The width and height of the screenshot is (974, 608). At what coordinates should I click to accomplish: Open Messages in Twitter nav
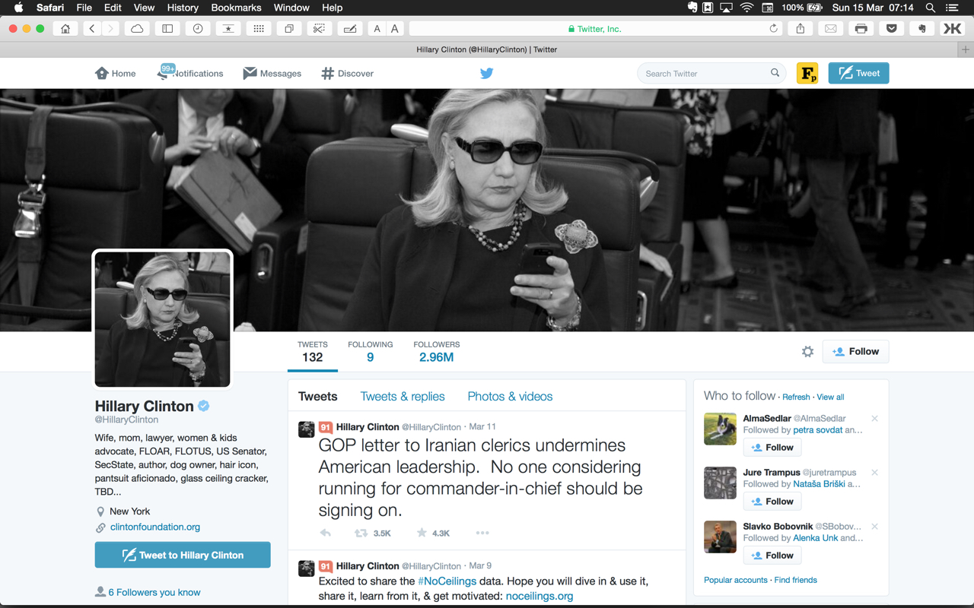pyautogui.click(x=272, y=74)
